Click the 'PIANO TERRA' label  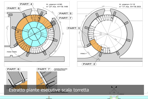coord(12,52)
